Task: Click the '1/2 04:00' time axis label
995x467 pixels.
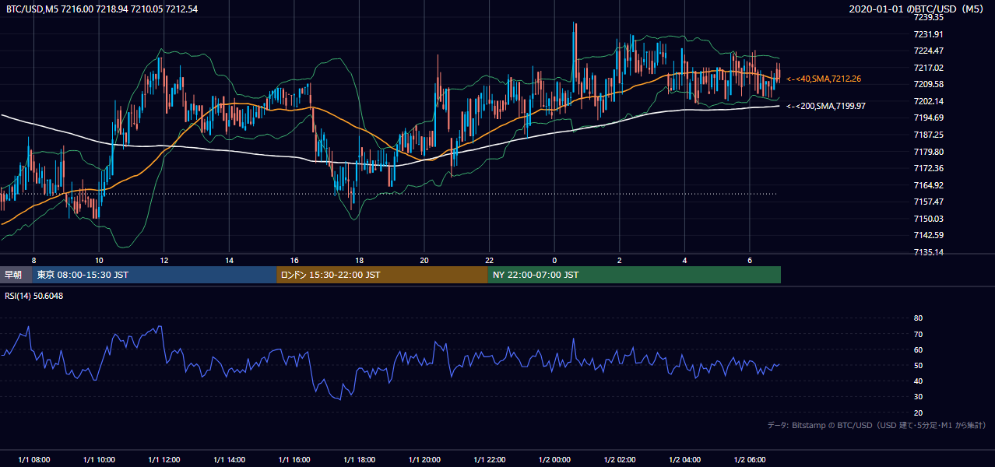Action: pyautogui.click(x=684, y=459)
